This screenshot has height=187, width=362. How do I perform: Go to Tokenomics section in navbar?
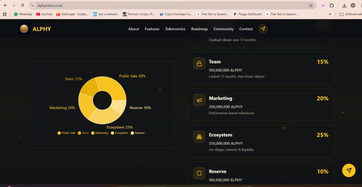tap(175, 29)
